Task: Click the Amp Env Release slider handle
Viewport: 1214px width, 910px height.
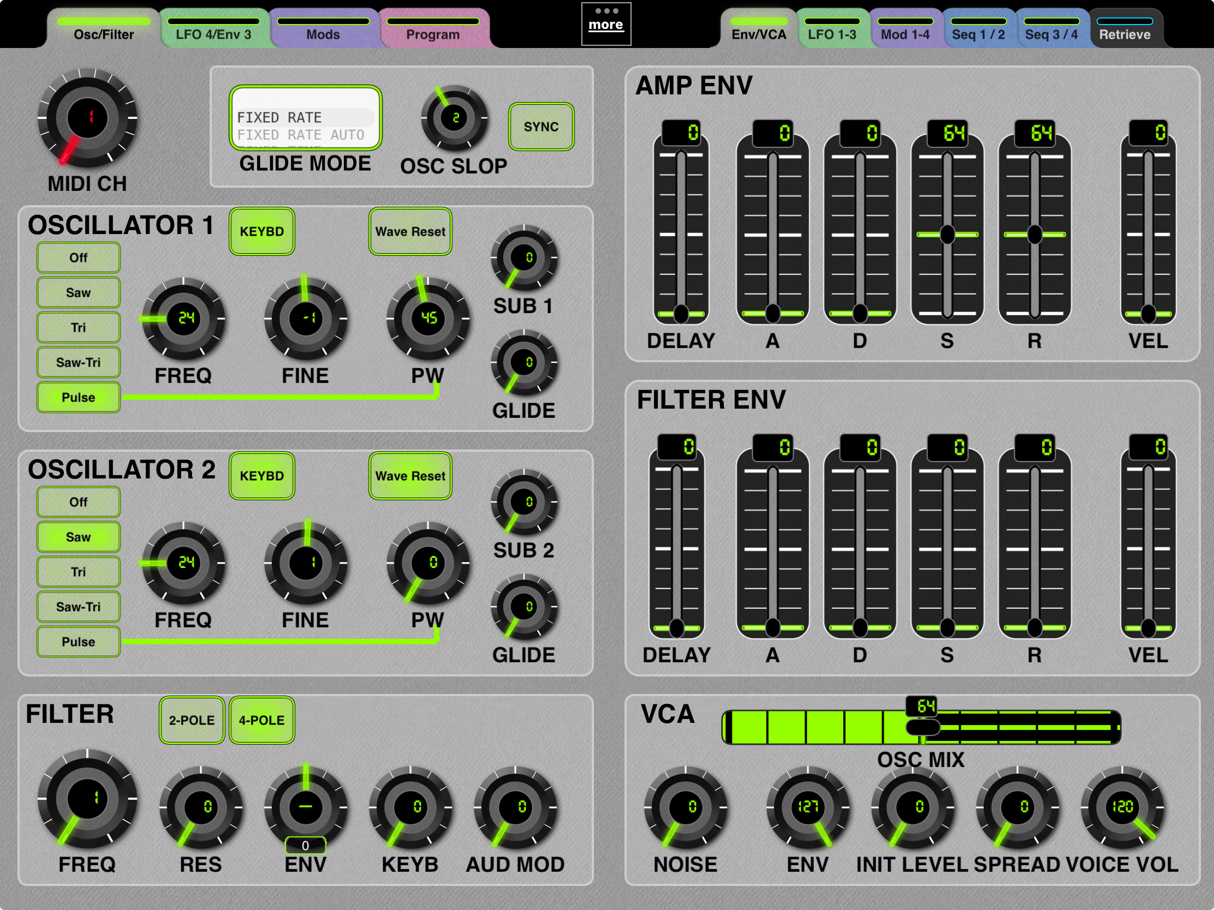Action: (x=1034, y=235)
